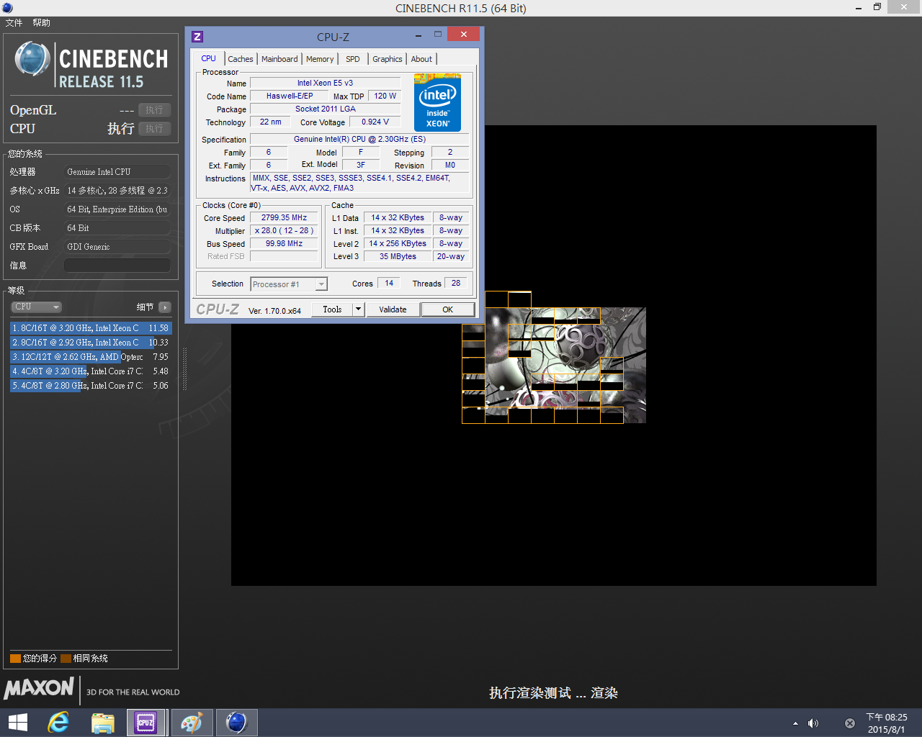Click the empty 信息 input field

pos(117,266)
